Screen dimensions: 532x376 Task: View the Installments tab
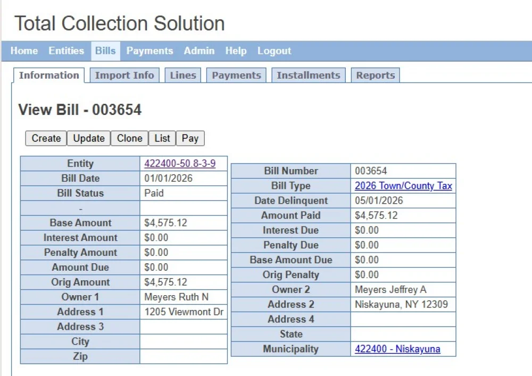click(309, 76)
